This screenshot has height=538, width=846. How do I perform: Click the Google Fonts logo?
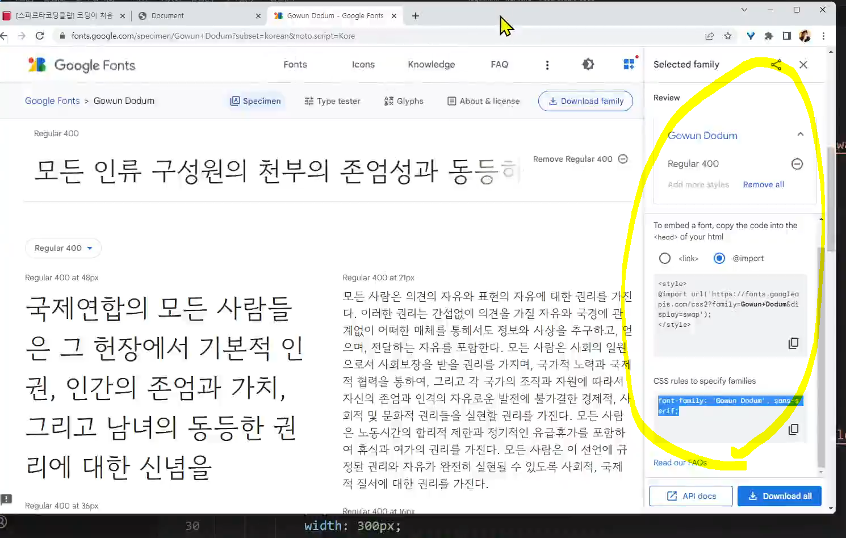point(82,65)
